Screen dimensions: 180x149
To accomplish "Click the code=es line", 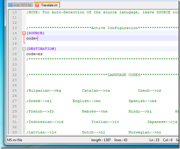I will tap(34, 54).
